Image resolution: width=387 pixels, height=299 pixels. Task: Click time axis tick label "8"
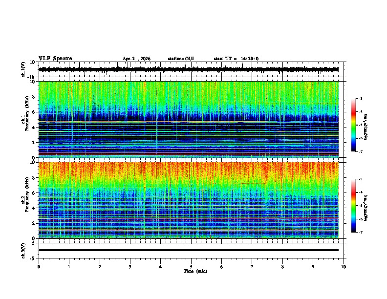[282, 267]
